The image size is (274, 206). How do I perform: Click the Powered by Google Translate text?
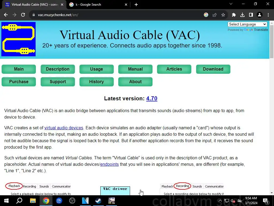point(248,30)
